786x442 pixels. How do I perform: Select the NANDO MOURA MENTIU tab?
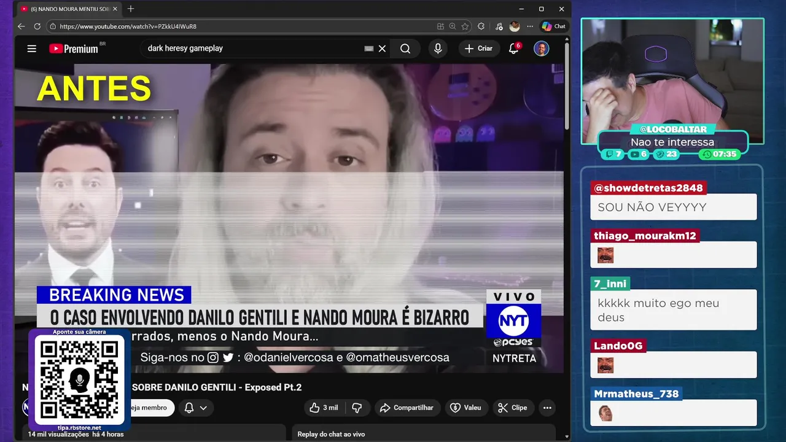(x=69, y=9)
